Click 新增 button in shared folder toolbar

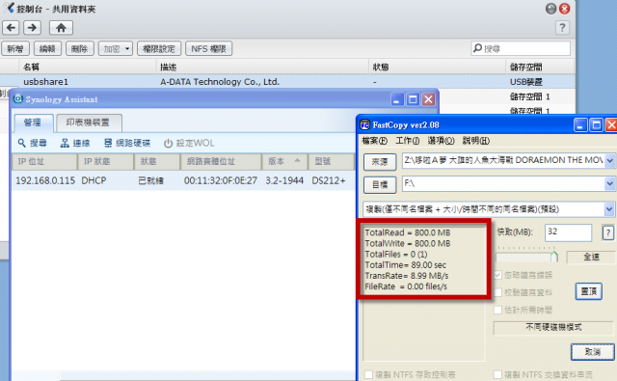tap(15, 49)
